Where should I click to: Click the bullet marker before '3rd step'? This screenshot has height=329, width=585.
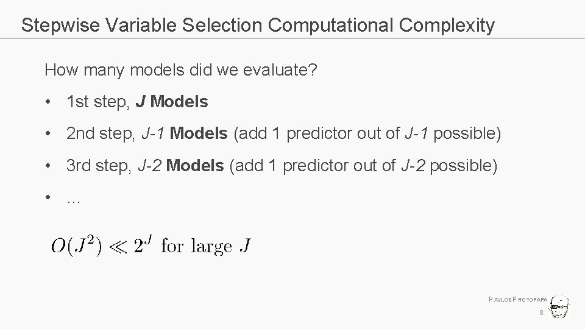point(48,165)
